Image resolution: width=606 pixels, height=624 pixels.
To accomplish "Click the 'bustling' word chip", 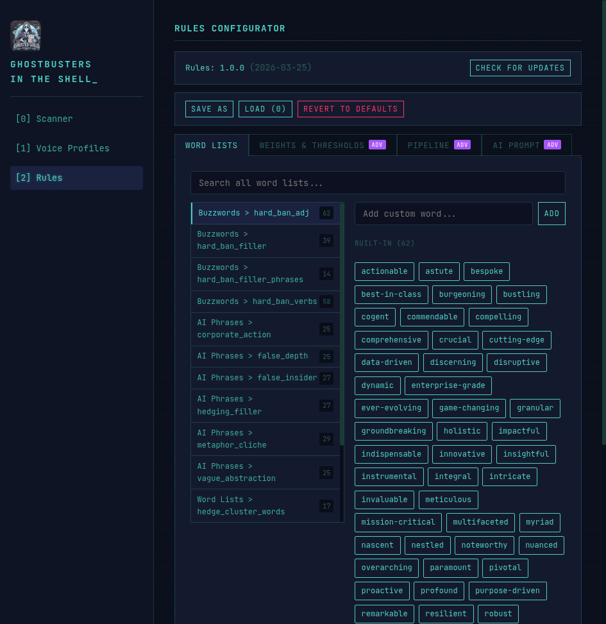I will tap(521, 294).
